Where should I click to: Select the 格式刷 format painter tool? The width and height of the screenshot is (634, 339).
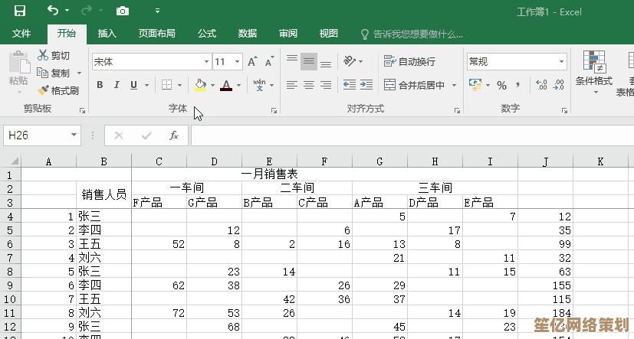point(58,90)
